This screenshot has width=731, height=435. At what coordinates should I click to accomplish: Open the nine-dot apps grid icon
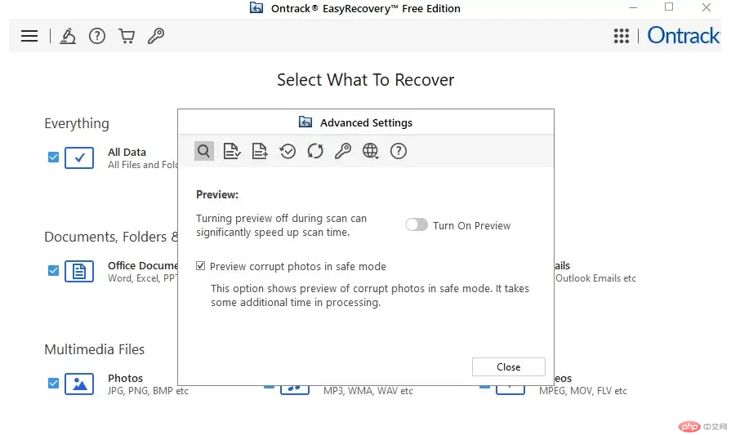(x=622, y=36)
